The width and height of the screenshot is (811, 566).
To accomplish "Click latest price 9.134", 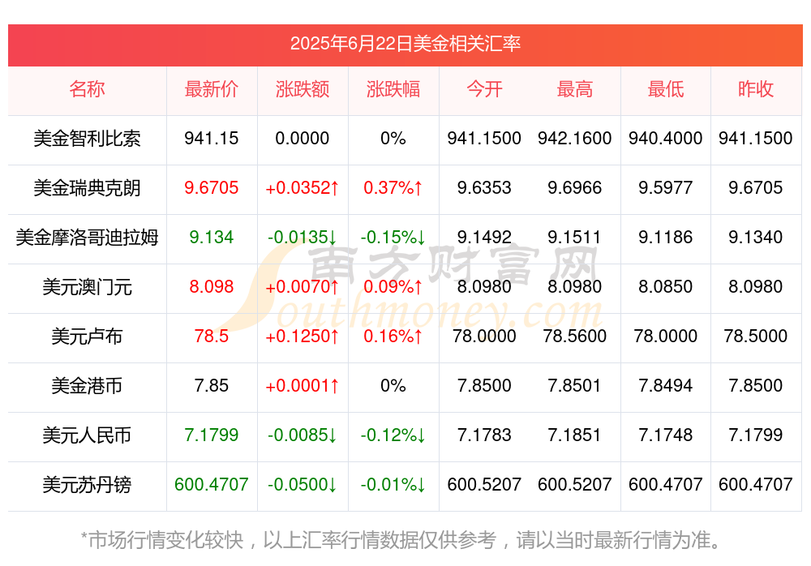I will (x=211, y=238).
